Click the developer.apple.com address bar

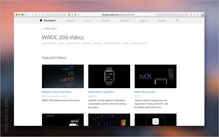pyautogui.click(x=118, y=14)
